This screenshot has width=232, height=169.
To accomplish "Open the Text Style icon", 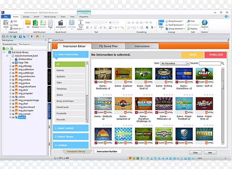I will [x=72, y=23].
